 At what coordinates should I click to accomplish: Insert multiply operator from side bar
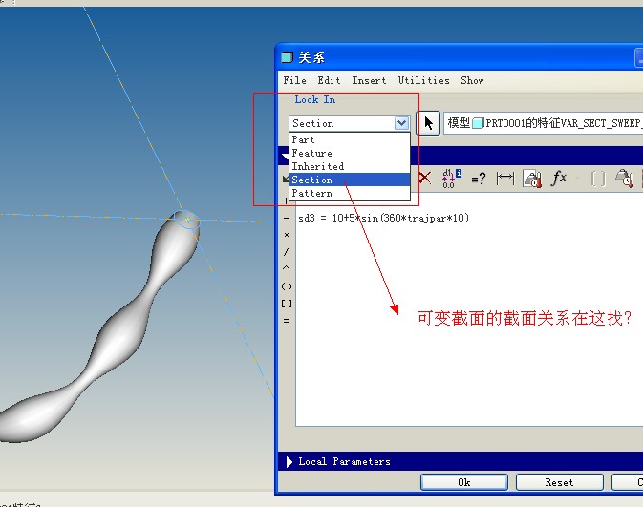(x=287, y=235)
